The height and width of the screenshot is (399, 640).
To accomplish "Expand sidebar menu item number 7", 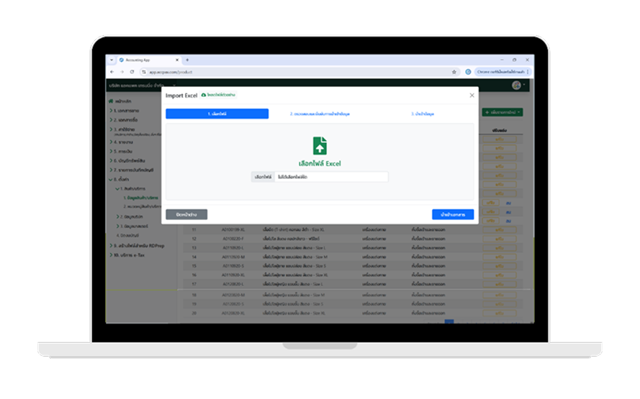I will pos(132,170).
